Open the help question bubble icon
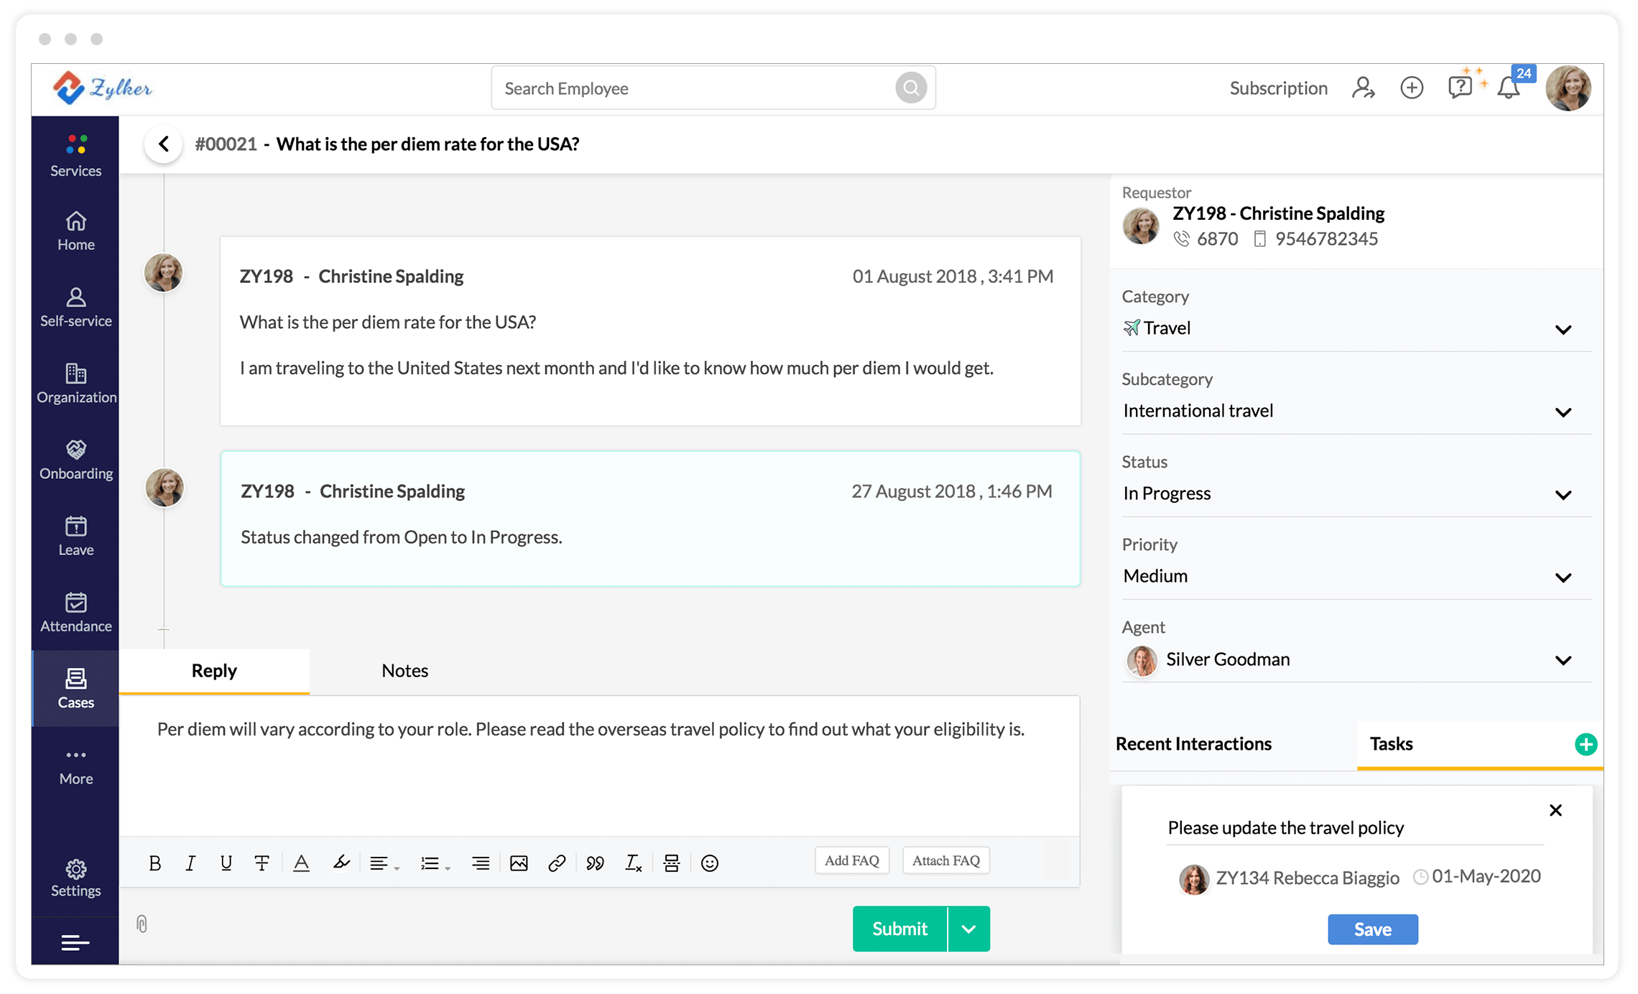This screenshot has height=994, width=1638. click(1460, 88)
